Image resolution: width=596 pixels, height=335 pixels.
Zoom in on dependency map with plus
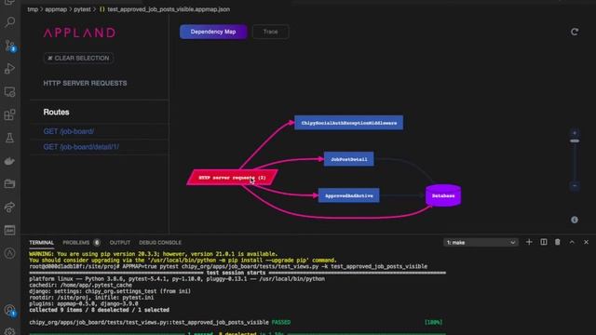(x=575, y=133)
